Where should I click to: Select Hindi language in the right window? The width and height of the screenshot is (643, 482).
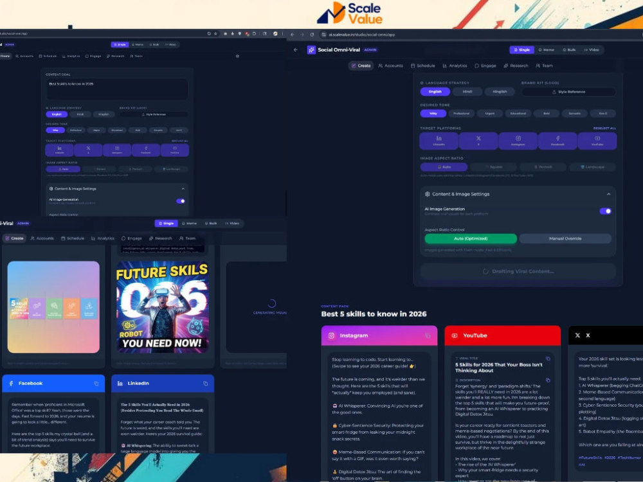point(467,92)
